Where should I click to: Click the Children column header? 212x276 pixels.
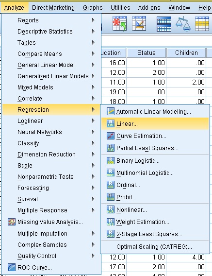(186, 52)
